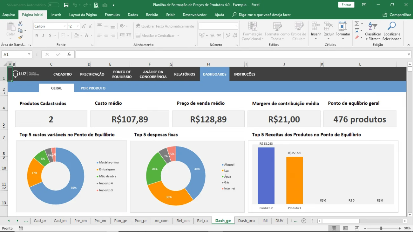The height and width of the screenshot is (232, 413).
Task: Open the CADASTRO navigation button
Action: [63, 74]
